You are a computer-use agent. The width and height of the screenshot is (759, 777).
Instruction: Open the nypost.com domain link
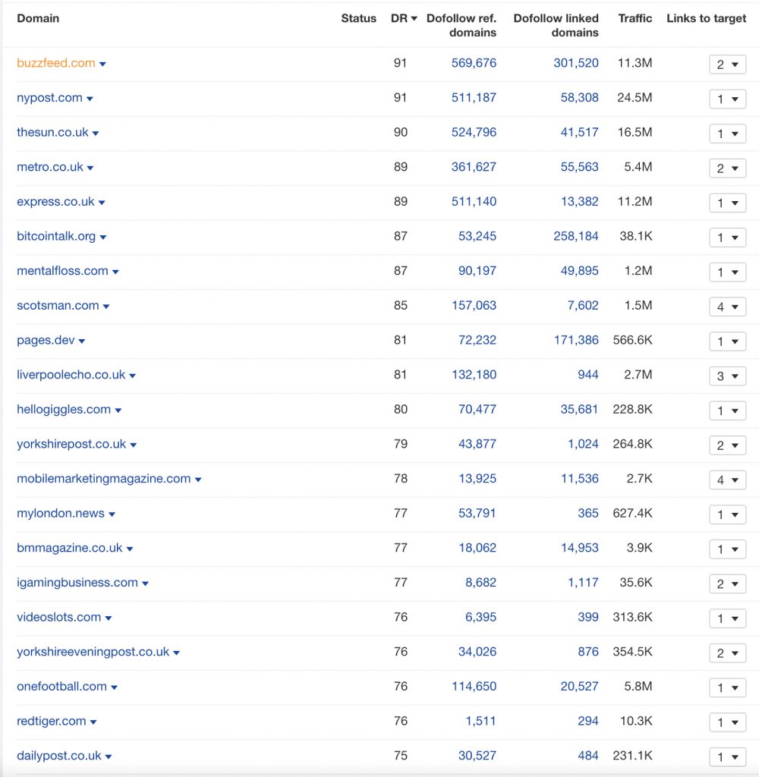[49, 98]
